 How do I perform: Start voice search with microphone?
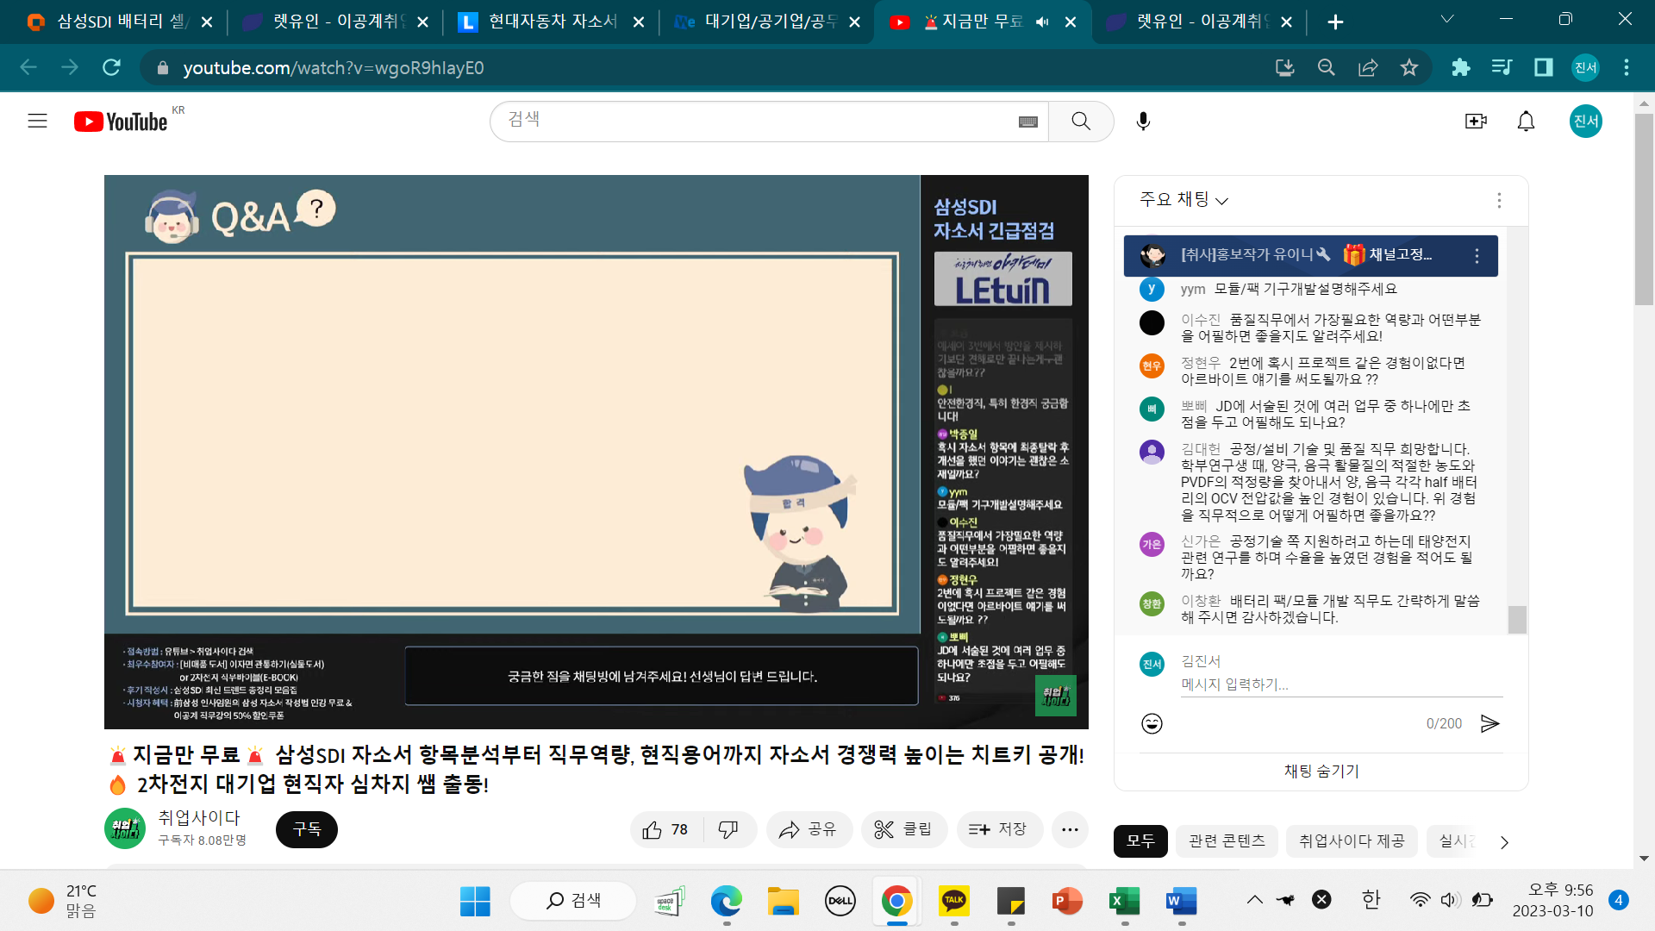click(x=1143, y=122)
